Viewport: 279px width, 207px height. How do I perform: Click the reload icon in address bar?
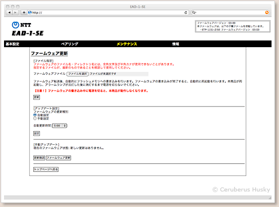click(186, 13)
